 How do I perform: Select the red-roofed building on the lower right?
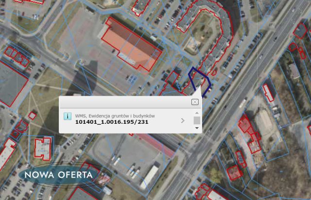(x=234, y=173)
